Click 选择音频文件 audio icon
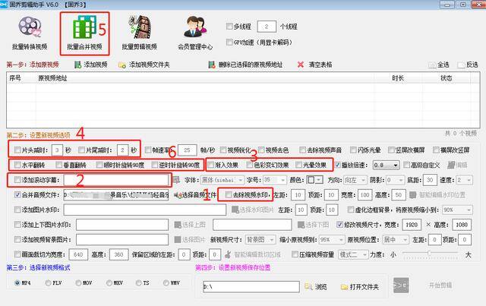Viewport: 486px width, 306px height. point(177,195)
